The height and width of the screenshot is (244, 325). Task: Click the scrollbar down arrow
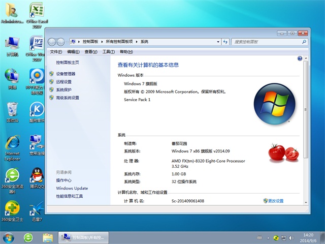[306, 202]
